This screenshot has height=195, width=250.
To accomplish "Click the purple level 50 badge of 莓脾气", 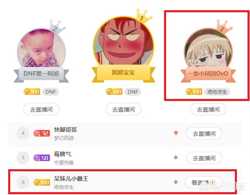I will (42, 158).
